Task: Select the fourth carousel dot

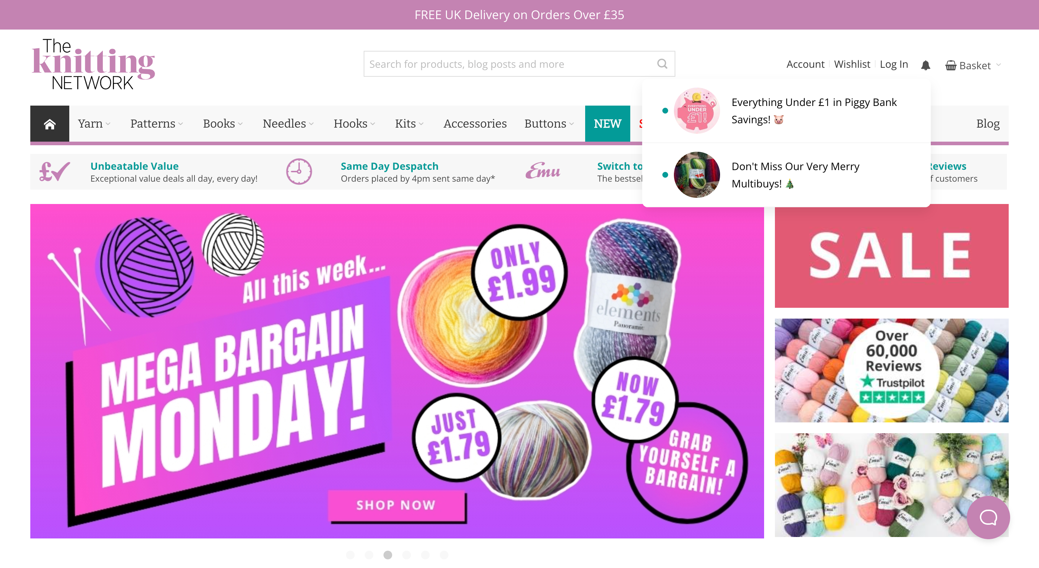Action: (x=406, y=555)
